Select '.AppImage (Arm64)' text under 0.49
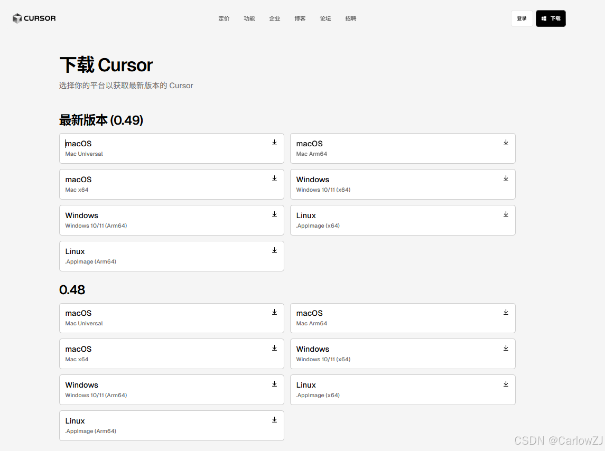This screenshot has width=605, height=451. [x=91, y=261]
